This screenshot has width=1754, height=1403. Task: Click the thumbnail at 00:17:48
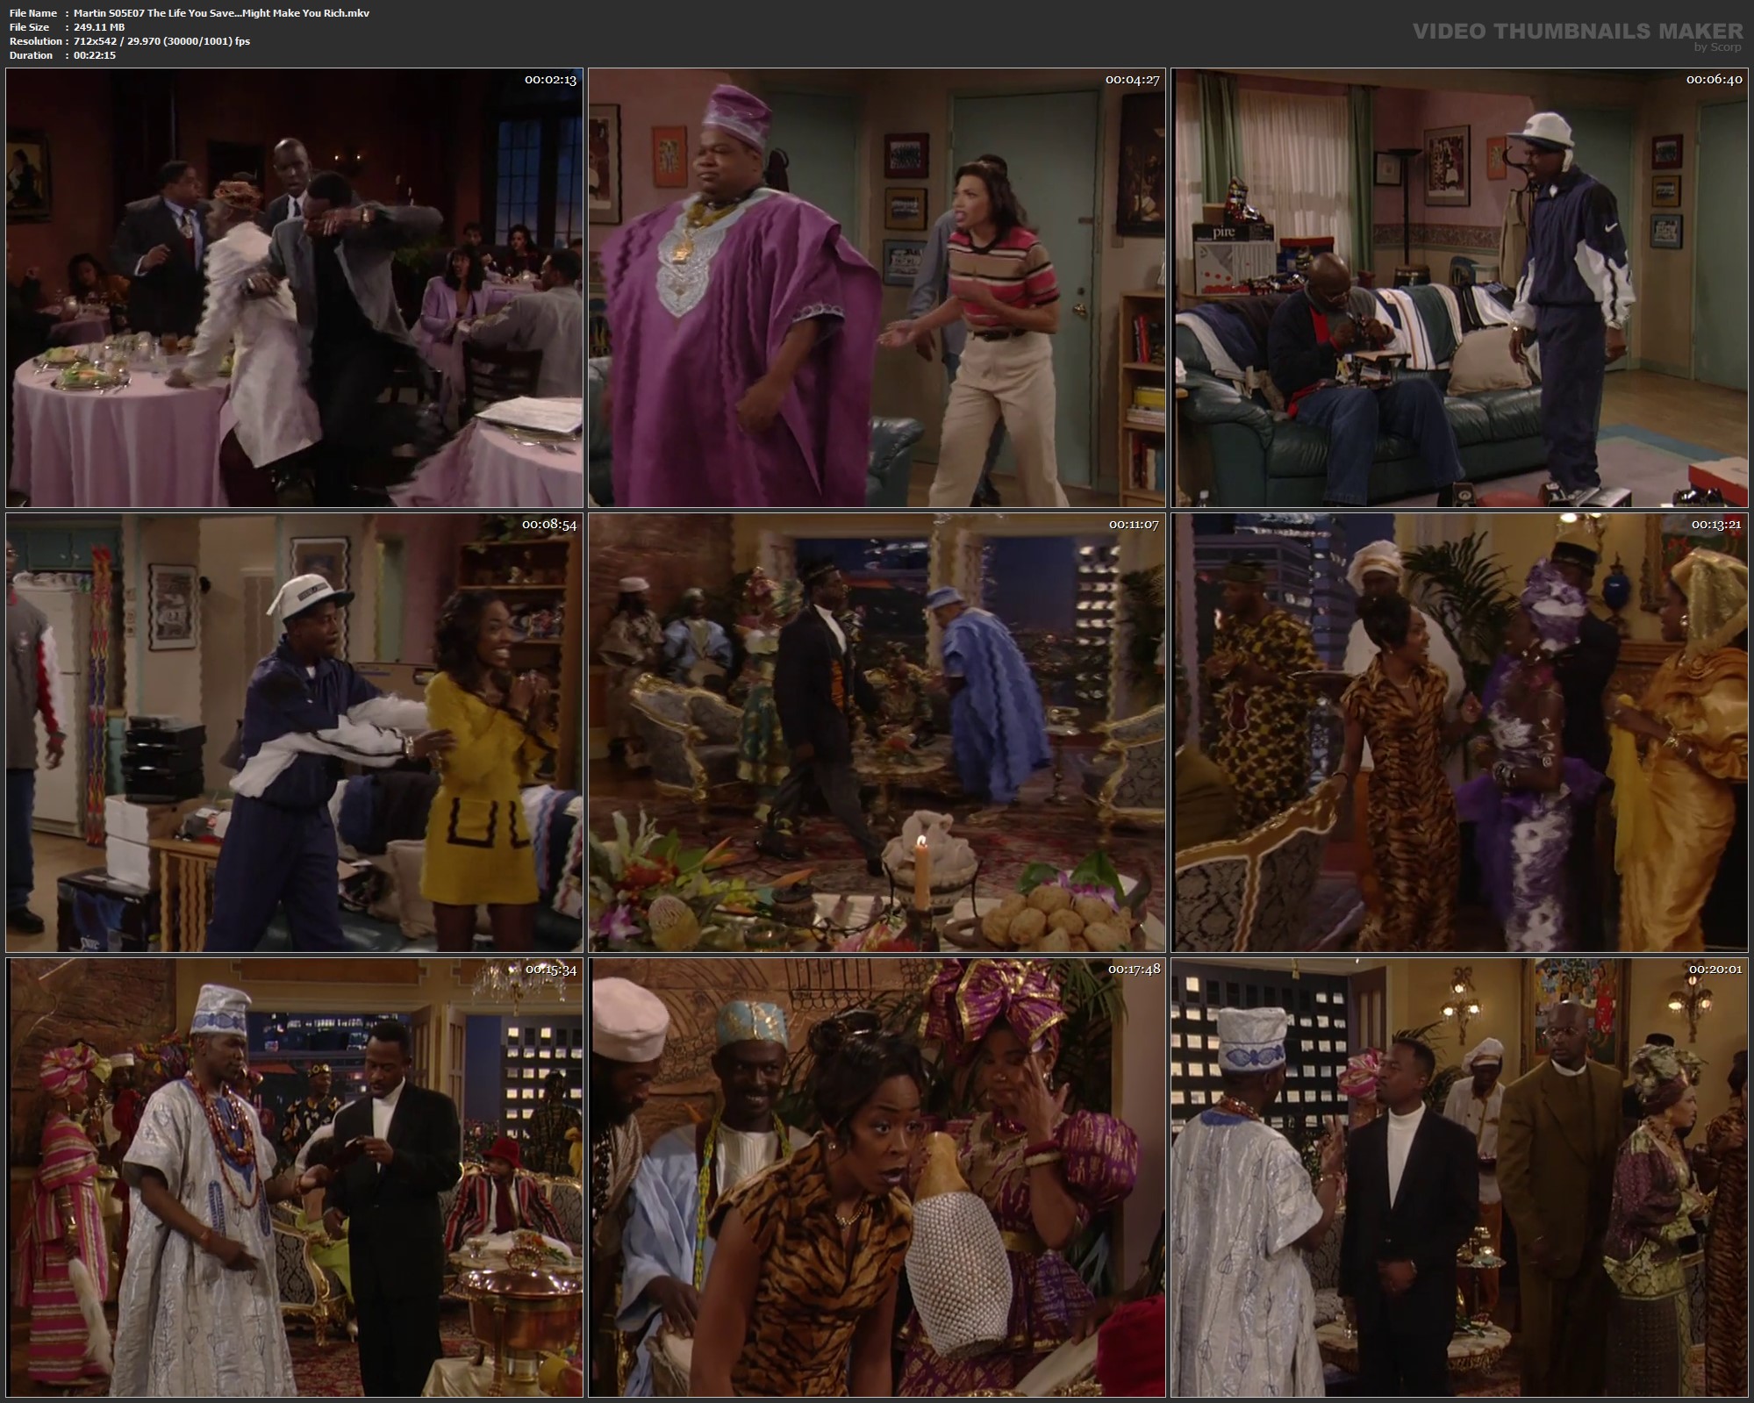[877, 1177]
